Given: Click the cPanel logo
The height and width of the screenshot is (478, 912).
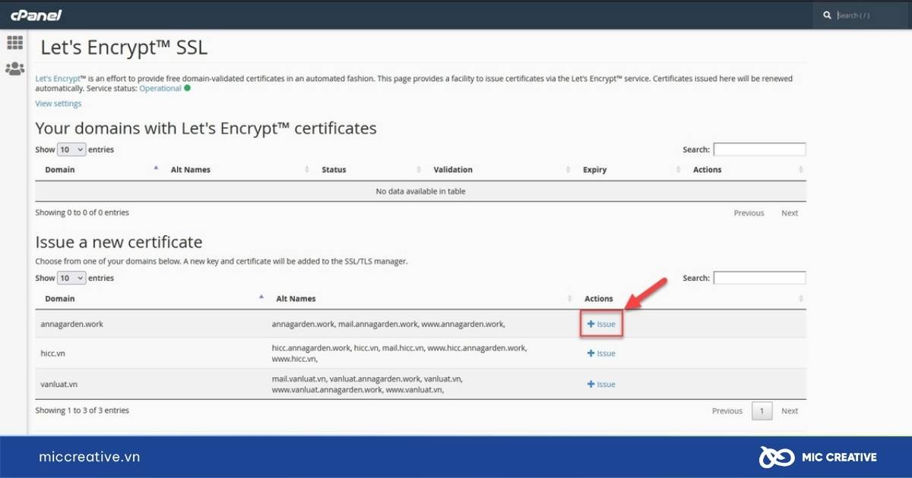Looking at the screenshot, I should pyautogui.click(x=36, y=15).
